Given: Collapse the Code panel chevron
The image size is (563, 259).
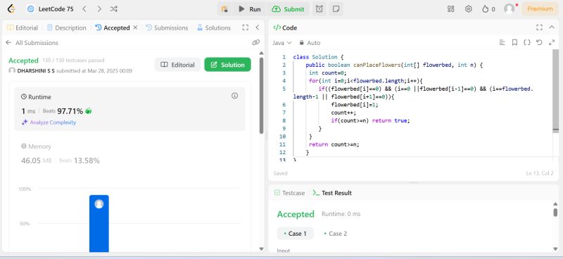Looking at the screenshot, I should click(x=552, y=27).
